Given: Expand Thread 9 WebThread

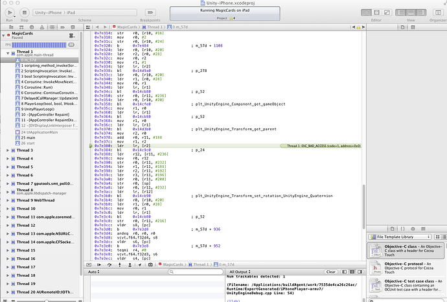Looking at the screenshot, I should click(8, 200).
